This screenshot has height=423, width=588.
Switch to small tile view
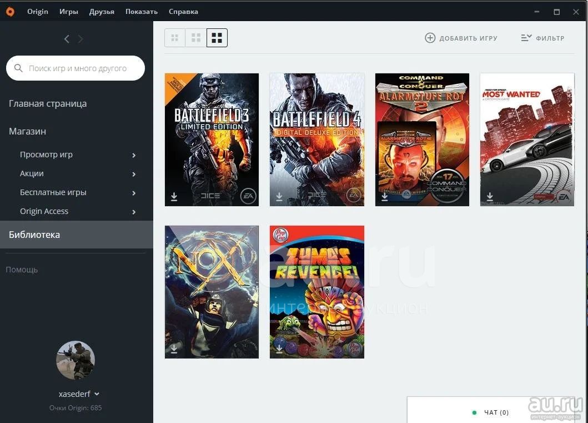click(175, 38)
